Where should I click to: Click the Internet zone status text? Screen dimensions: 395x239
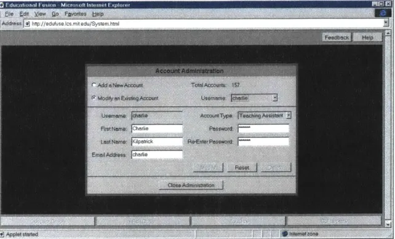[303, 233]
